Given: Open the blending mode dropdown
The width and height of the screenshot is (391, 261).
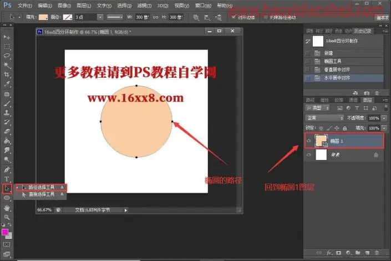Looking at the screenshot, I should tap(324, 118).
